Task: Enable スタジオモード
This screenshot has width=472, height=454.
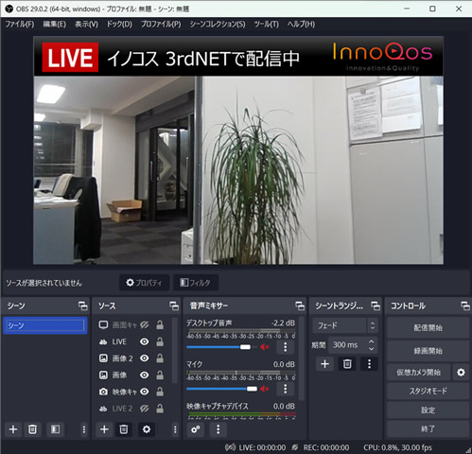Action: point(428,391)
